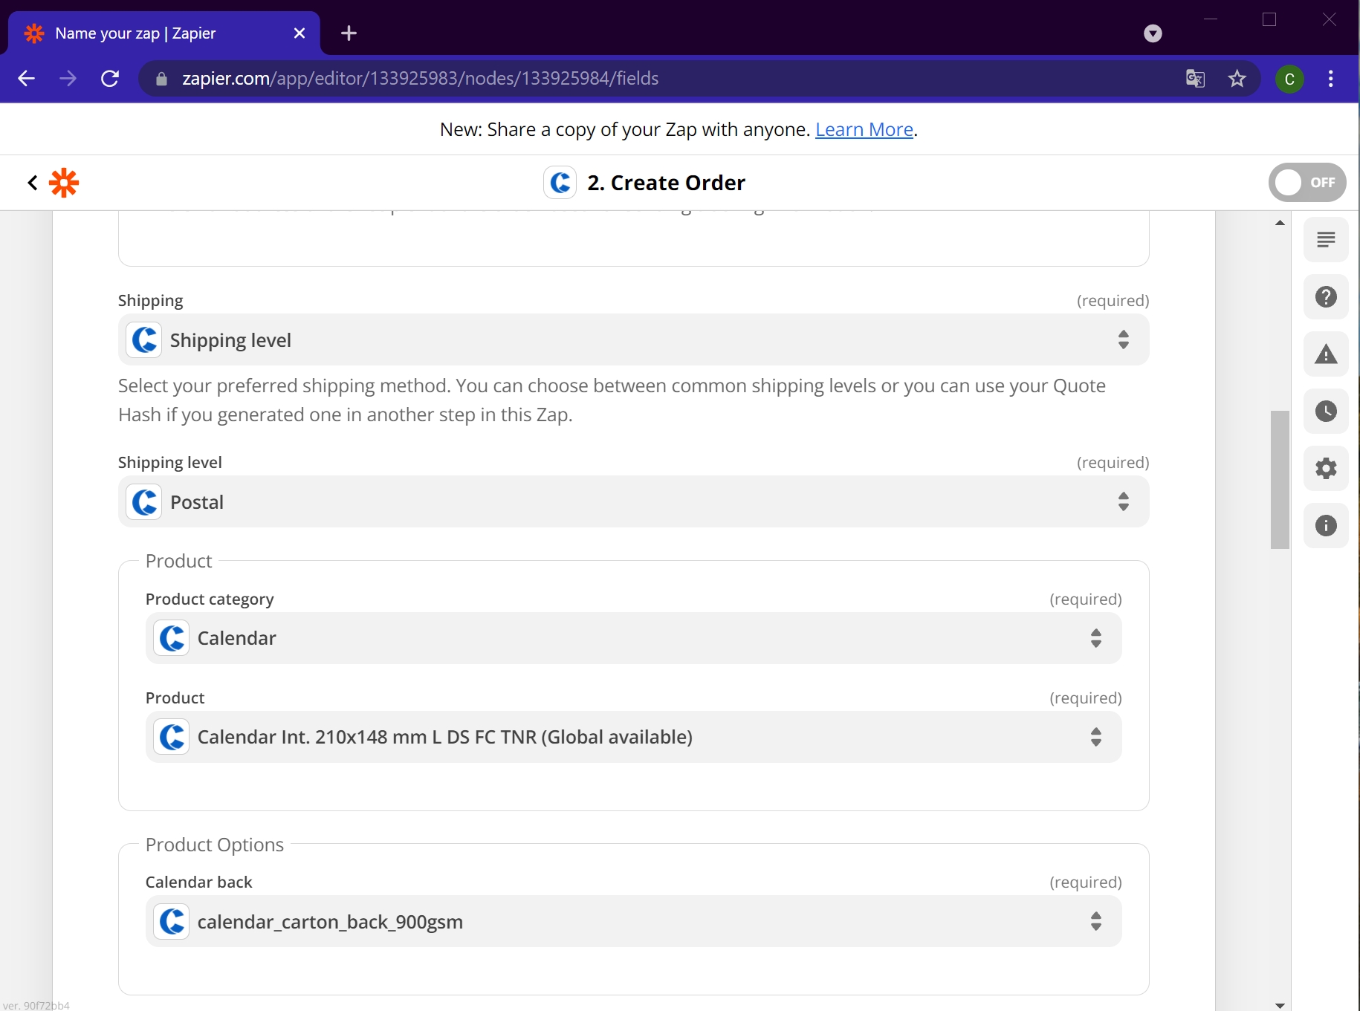Close the Zapier browser tab
Screen dimensions: 1360x1011
coord(299,33)
